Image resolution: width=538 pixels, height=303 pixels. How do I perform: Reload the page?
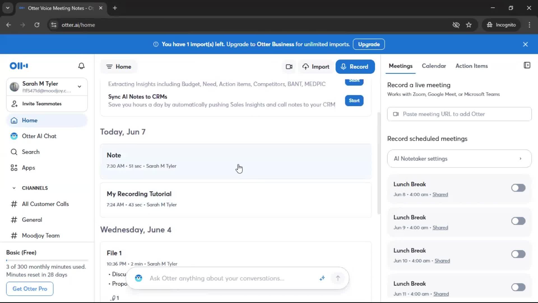point(37,25)
